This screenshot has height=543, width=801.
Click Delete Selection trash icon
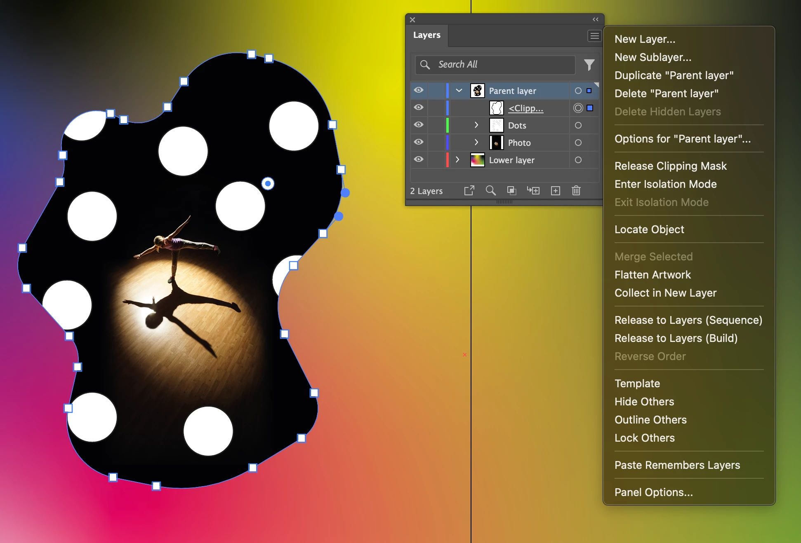pyautogui.click(x=576, y=190)
